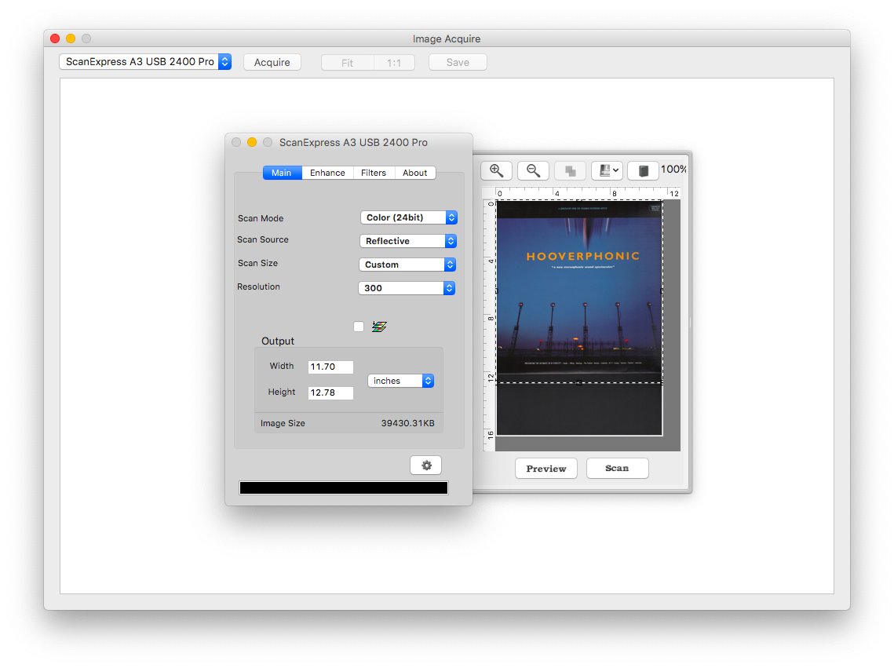Click the colorful stacked layers icon
894x668 pixels.
point(379,327)
